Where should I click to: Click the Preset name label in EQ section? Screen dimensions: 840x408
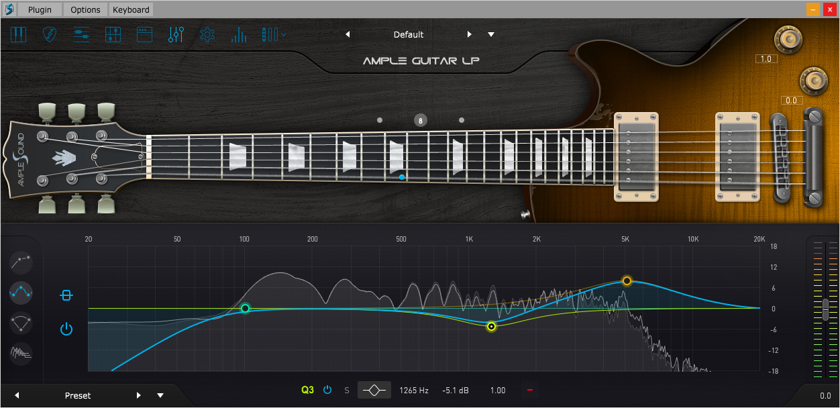78,395
